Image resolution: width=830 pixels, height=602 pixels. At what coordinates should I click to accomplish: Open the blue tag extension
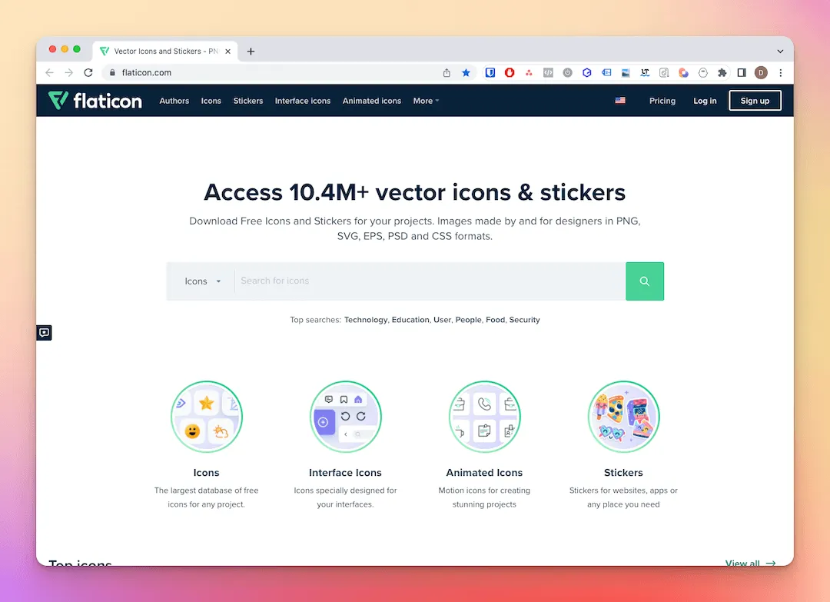coord(606,72)
